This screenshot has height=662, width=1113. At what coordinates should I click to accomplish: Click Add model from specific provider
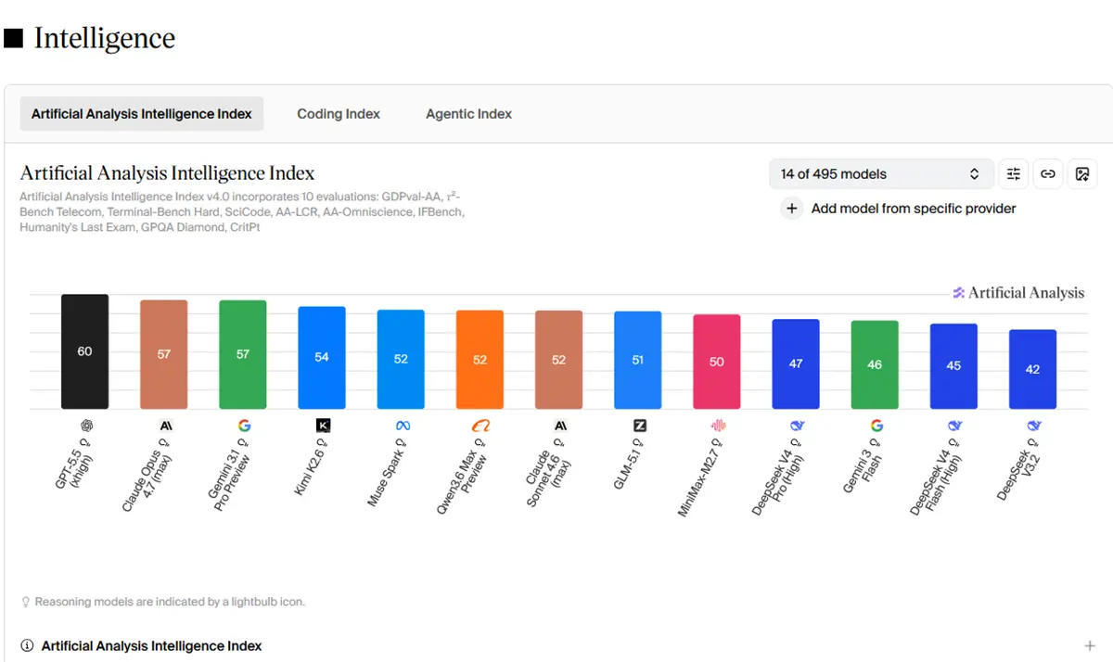[x=913, y=209]
